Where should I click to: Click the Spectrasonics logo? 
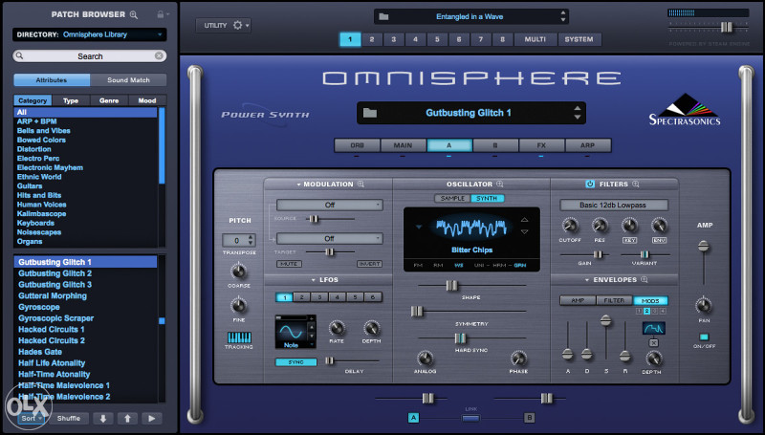coord(685,110)
